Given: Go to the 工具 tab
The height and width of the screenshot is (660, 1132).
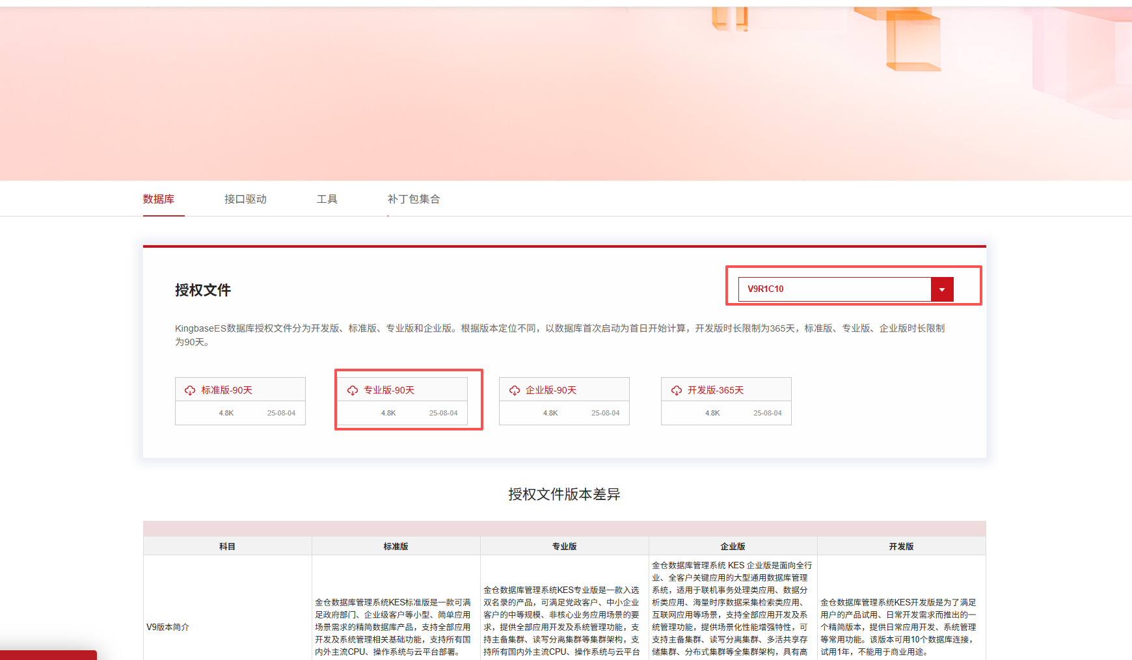Looking at the screenshot, I should click(x=327, y=199).
